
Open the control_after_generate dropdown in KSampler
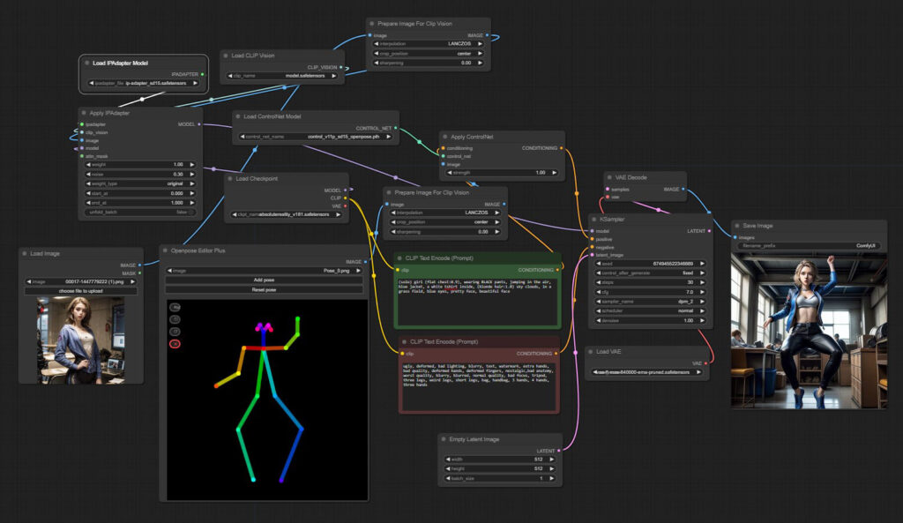pyautogui.click(x=650, y=273)
